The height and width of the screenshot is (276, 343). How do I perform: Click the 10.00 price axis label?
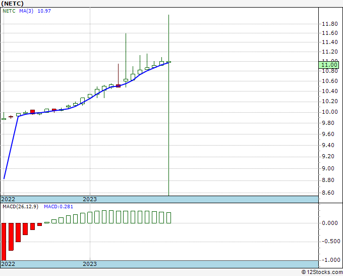(330, 112)
